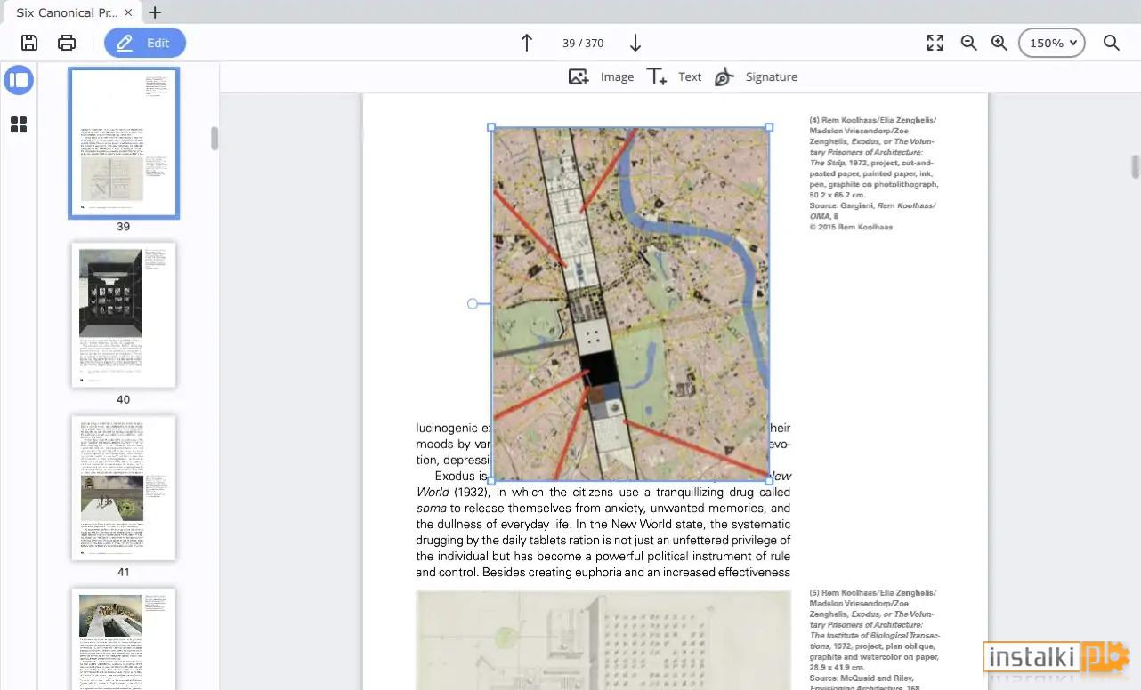This screenshot has height=690, width=1141.
Task: Click the page number field 39 / 370
Action: (x=583, y=43)
